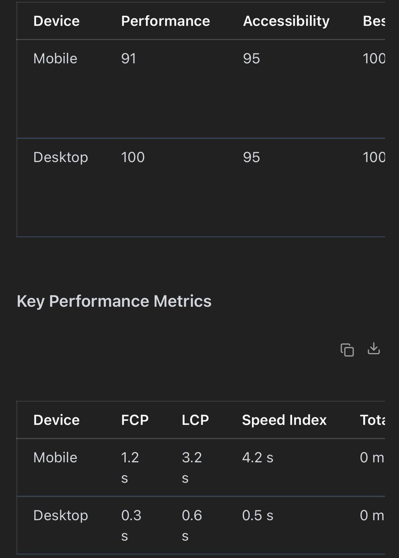Select the Performance column header
399x558 pixels.
(x=166, y=21)
